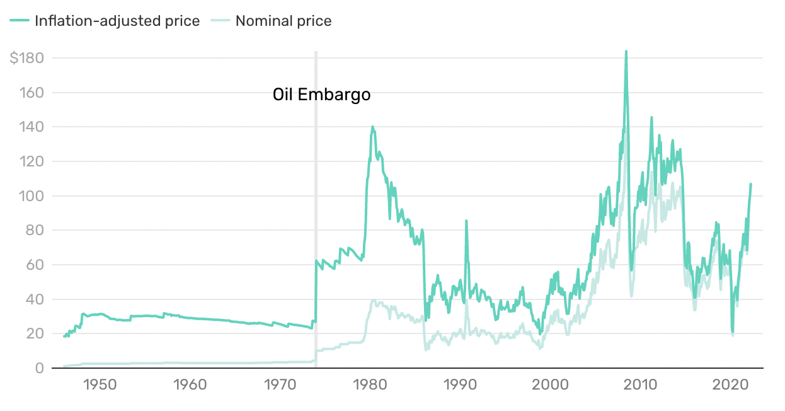Click the 0 y-axis baseline label
This screenshot has width=785, height=411.
point(39,368)
